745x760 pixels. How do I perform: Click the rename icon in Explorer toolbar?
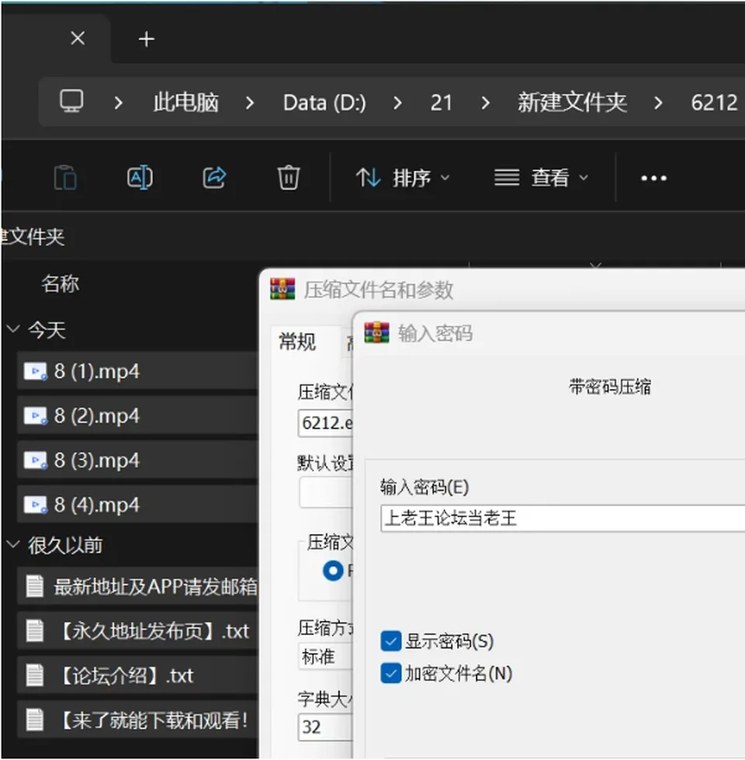(140, 178)
